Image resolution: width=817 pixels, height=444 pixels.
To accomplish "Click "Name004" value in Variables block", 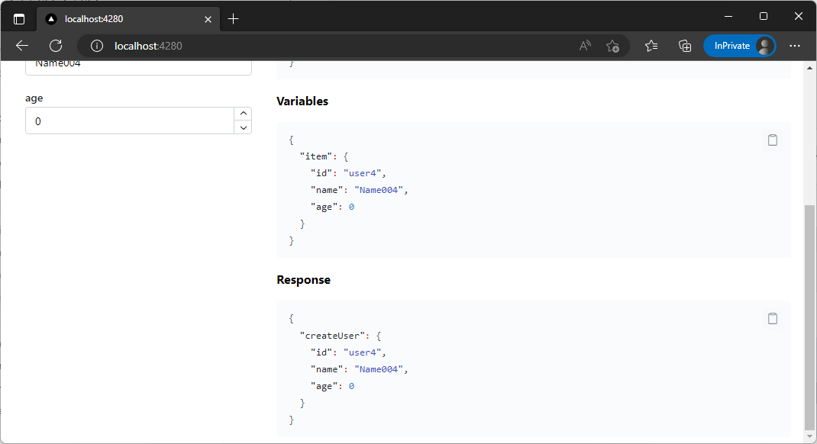I will (379, 190).
